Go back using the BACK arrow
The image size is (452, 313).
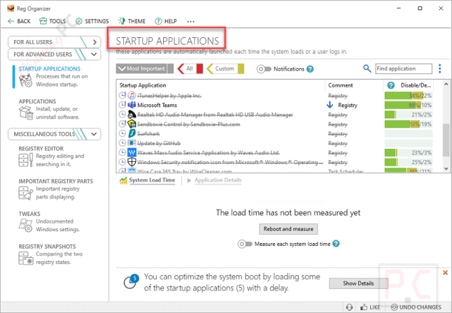pyautogui.click(x=19, y=21)
